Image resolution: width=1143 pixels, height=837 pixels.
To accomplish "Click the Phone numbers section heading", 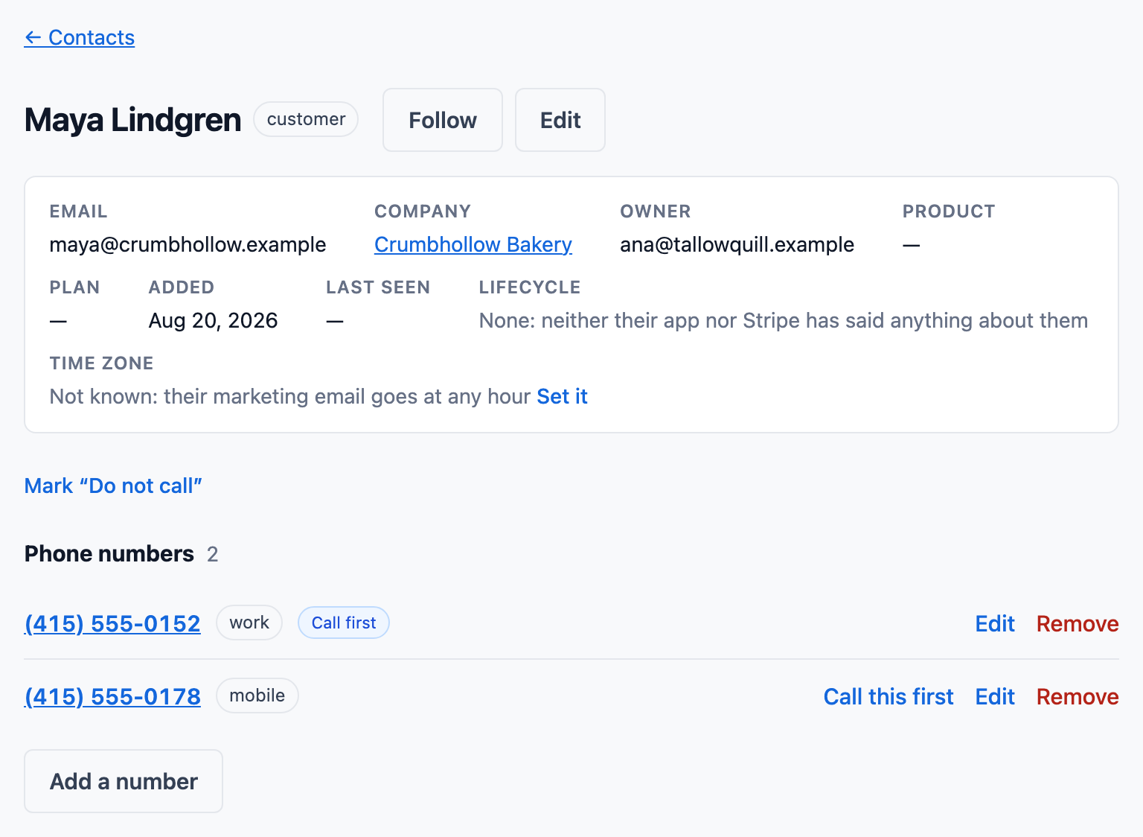I will coord(109,553).
